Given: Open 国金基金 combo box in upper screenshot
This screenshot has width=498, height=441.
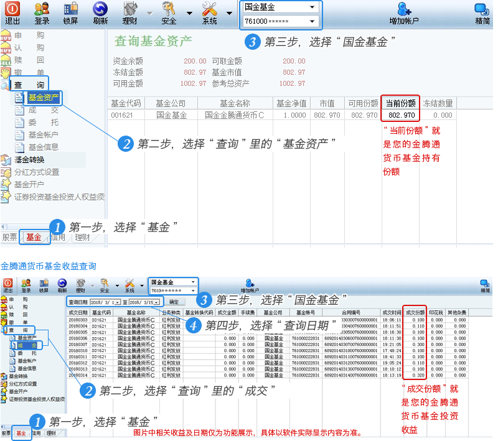Looking at the screenshot, I should pyautogui.click(x=281, y=7).
